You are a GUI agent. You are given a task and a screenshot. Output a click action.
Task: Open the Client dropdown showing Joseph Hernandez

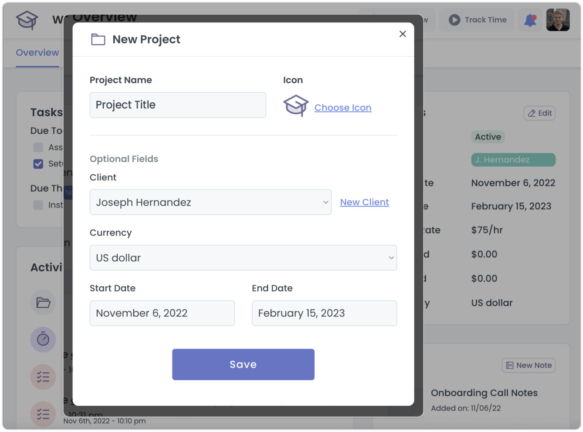coord(210,202)
